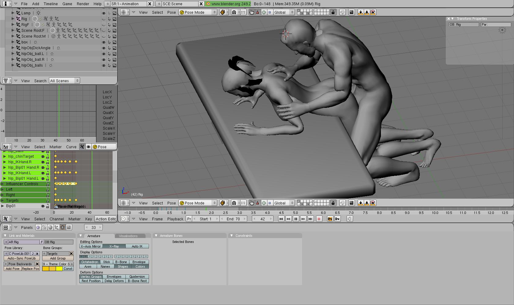Click the Add Pose button

[x=13, y=269]
